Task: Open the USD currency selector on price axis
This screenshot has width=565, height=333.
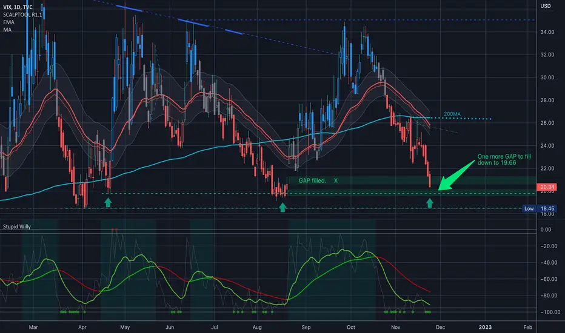Action: [x=545, y=6]
